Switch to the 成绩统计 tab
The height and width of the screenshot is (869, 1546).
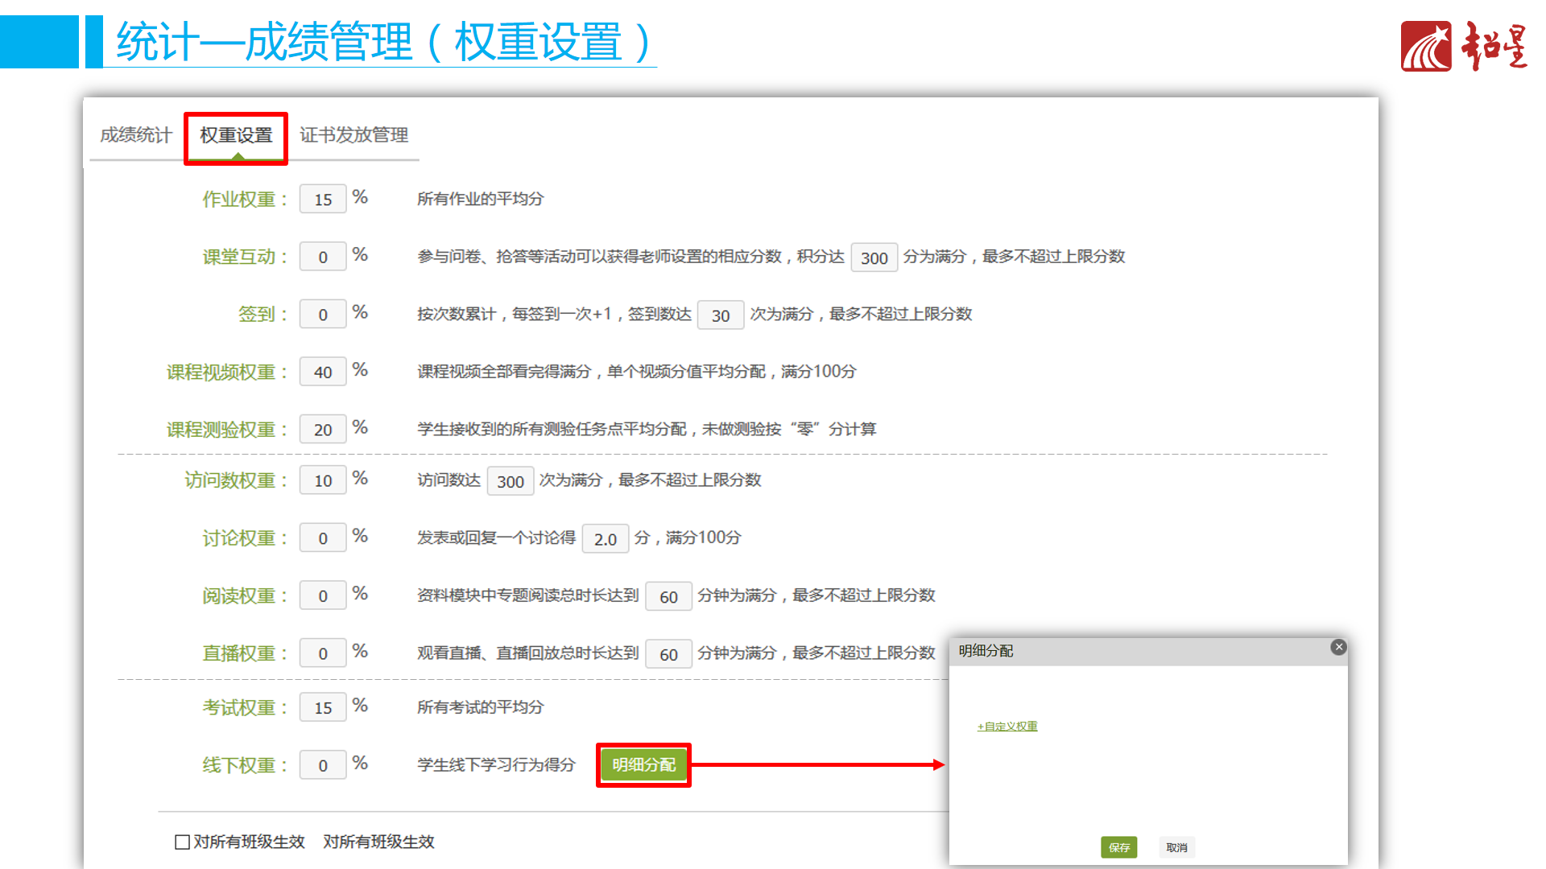tap(135, 135)
